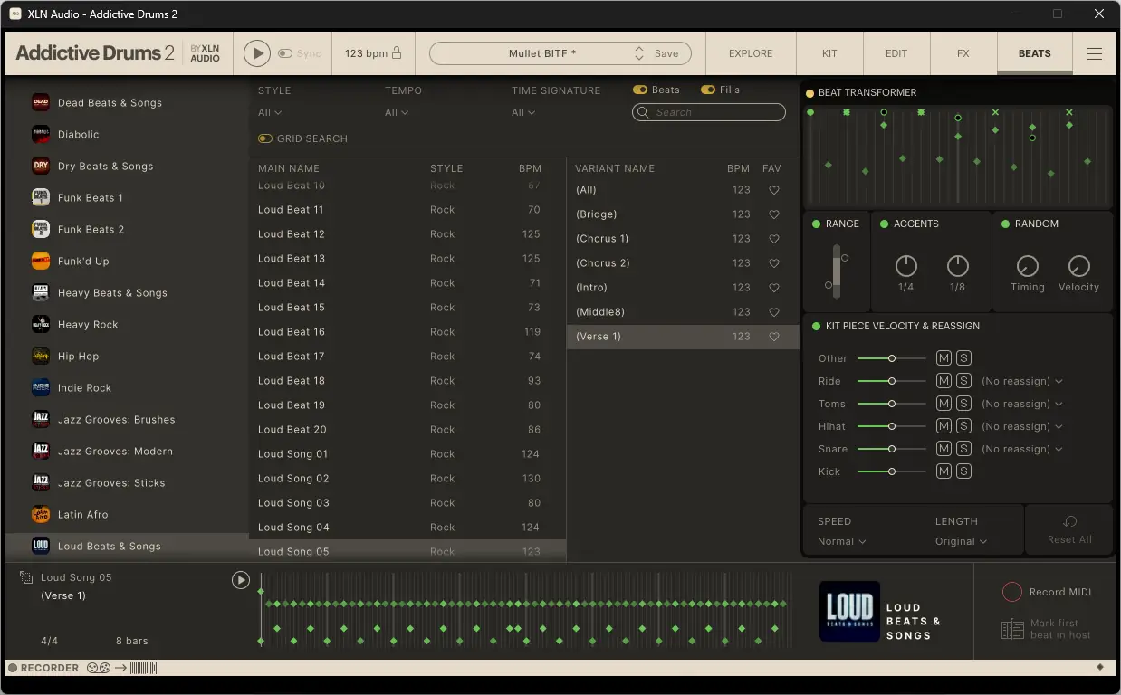Screen dimensions: 1121x695
Task: Click the Diabolic pack icon
Action: 41,135
